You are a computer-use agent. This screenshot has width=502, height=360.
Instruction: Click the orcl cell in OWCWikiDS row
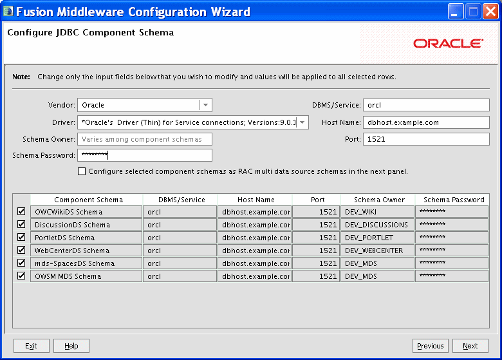click(180, 212)
